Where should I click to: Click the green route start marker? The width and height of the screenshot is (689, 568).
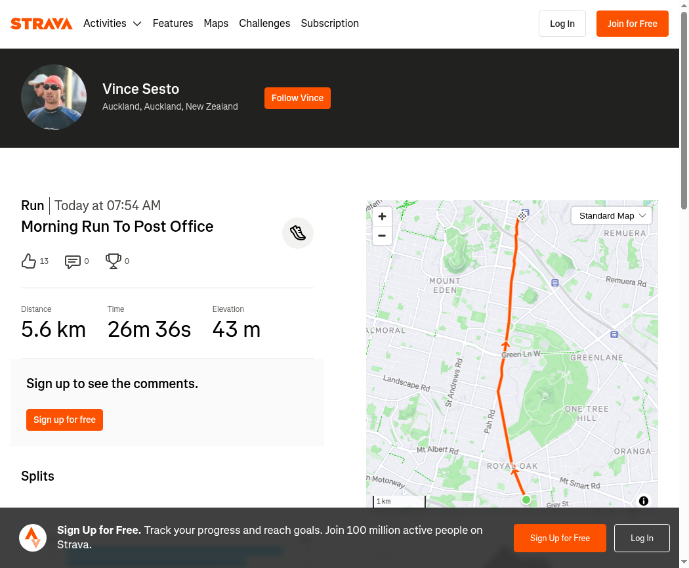(x=526, y=500)
